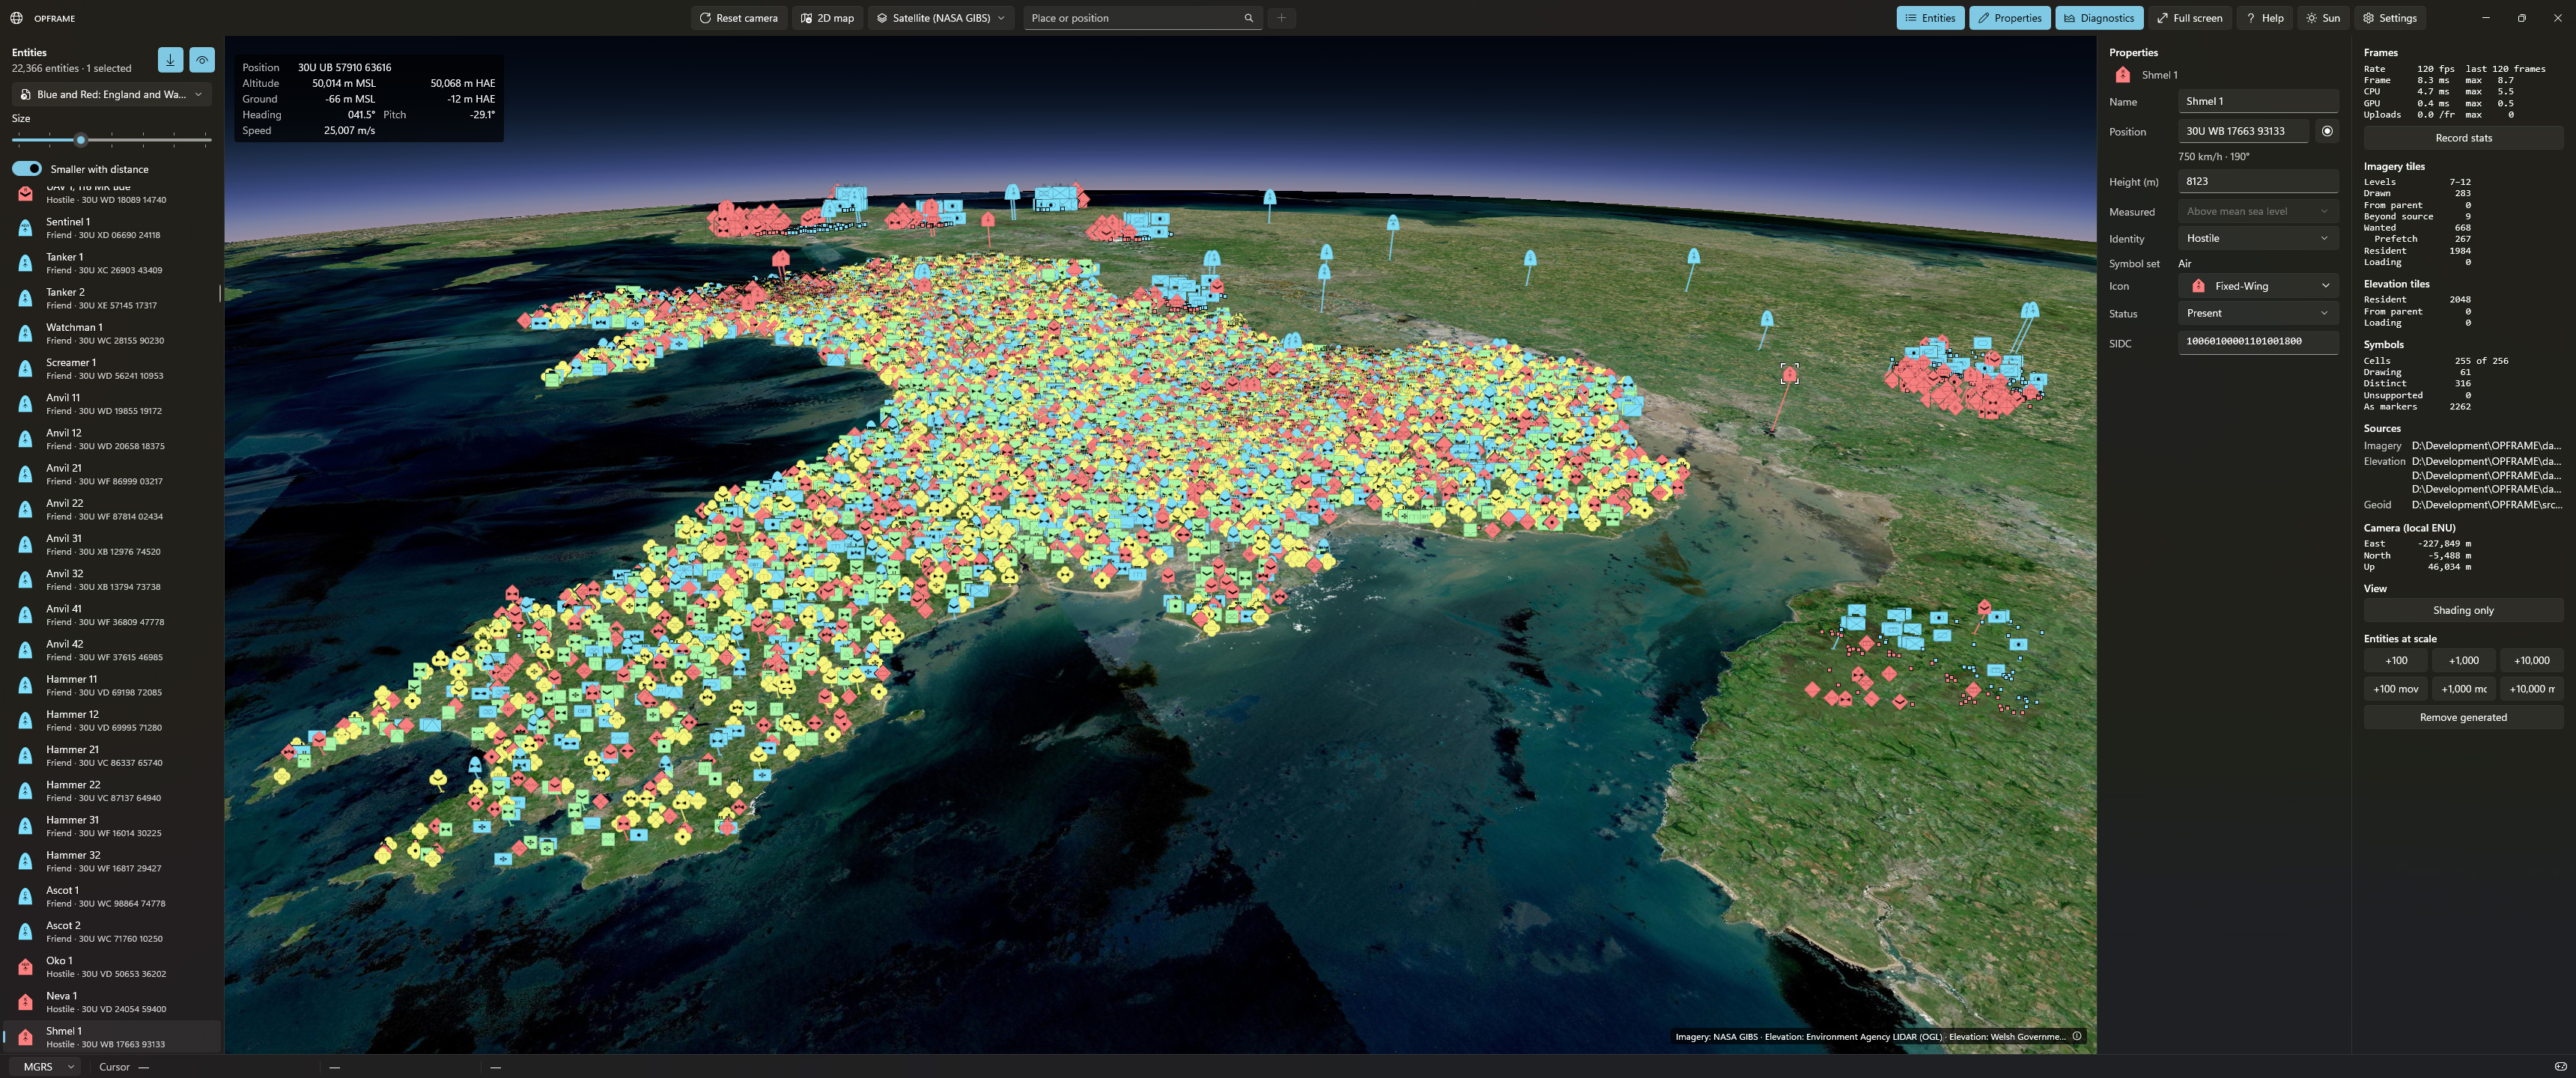Click the OPFRAME globe logo icon
The width and height of the screenshot is (2576, 1078).
click(16, 18)
